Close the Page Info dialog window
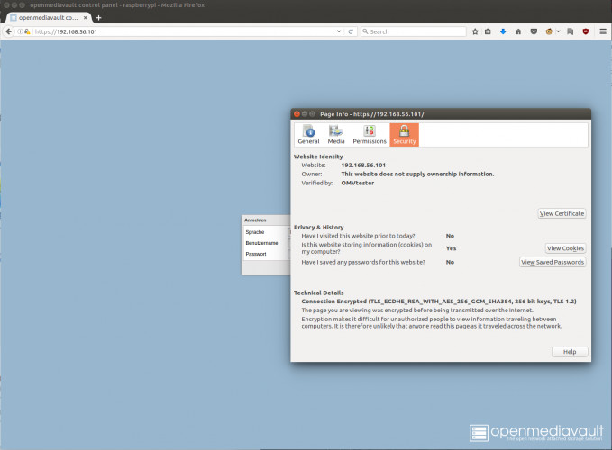Viewport: 612px width, 450px height. click(x=297, y=114)
